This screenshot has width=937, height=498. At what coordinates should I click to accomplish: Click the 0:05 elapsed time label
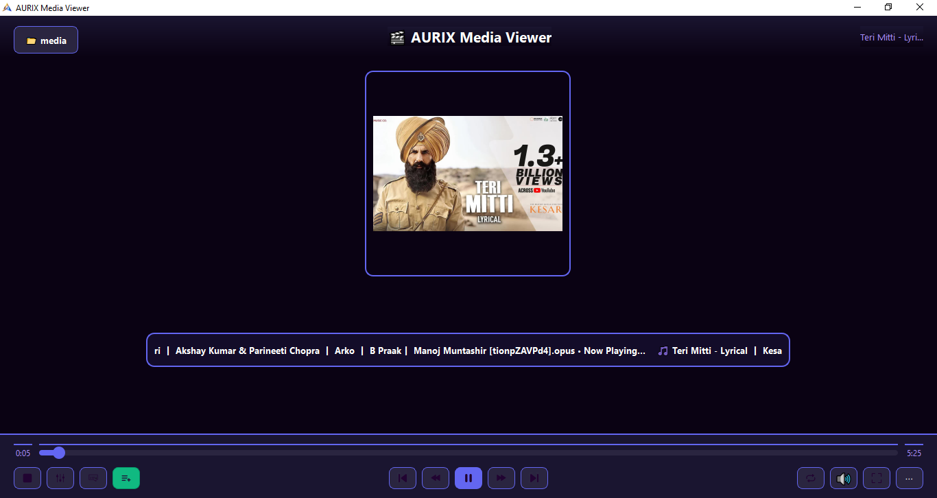[23, 453]
